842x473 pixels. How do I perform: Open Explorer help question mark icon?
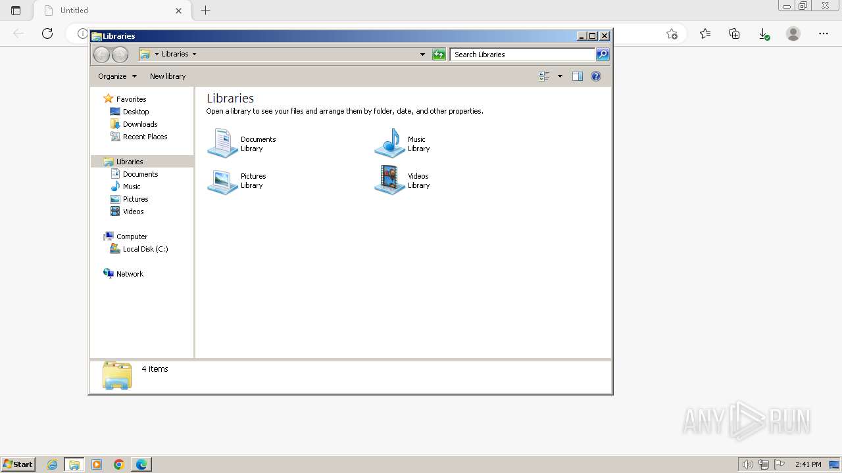pos(596,76)
